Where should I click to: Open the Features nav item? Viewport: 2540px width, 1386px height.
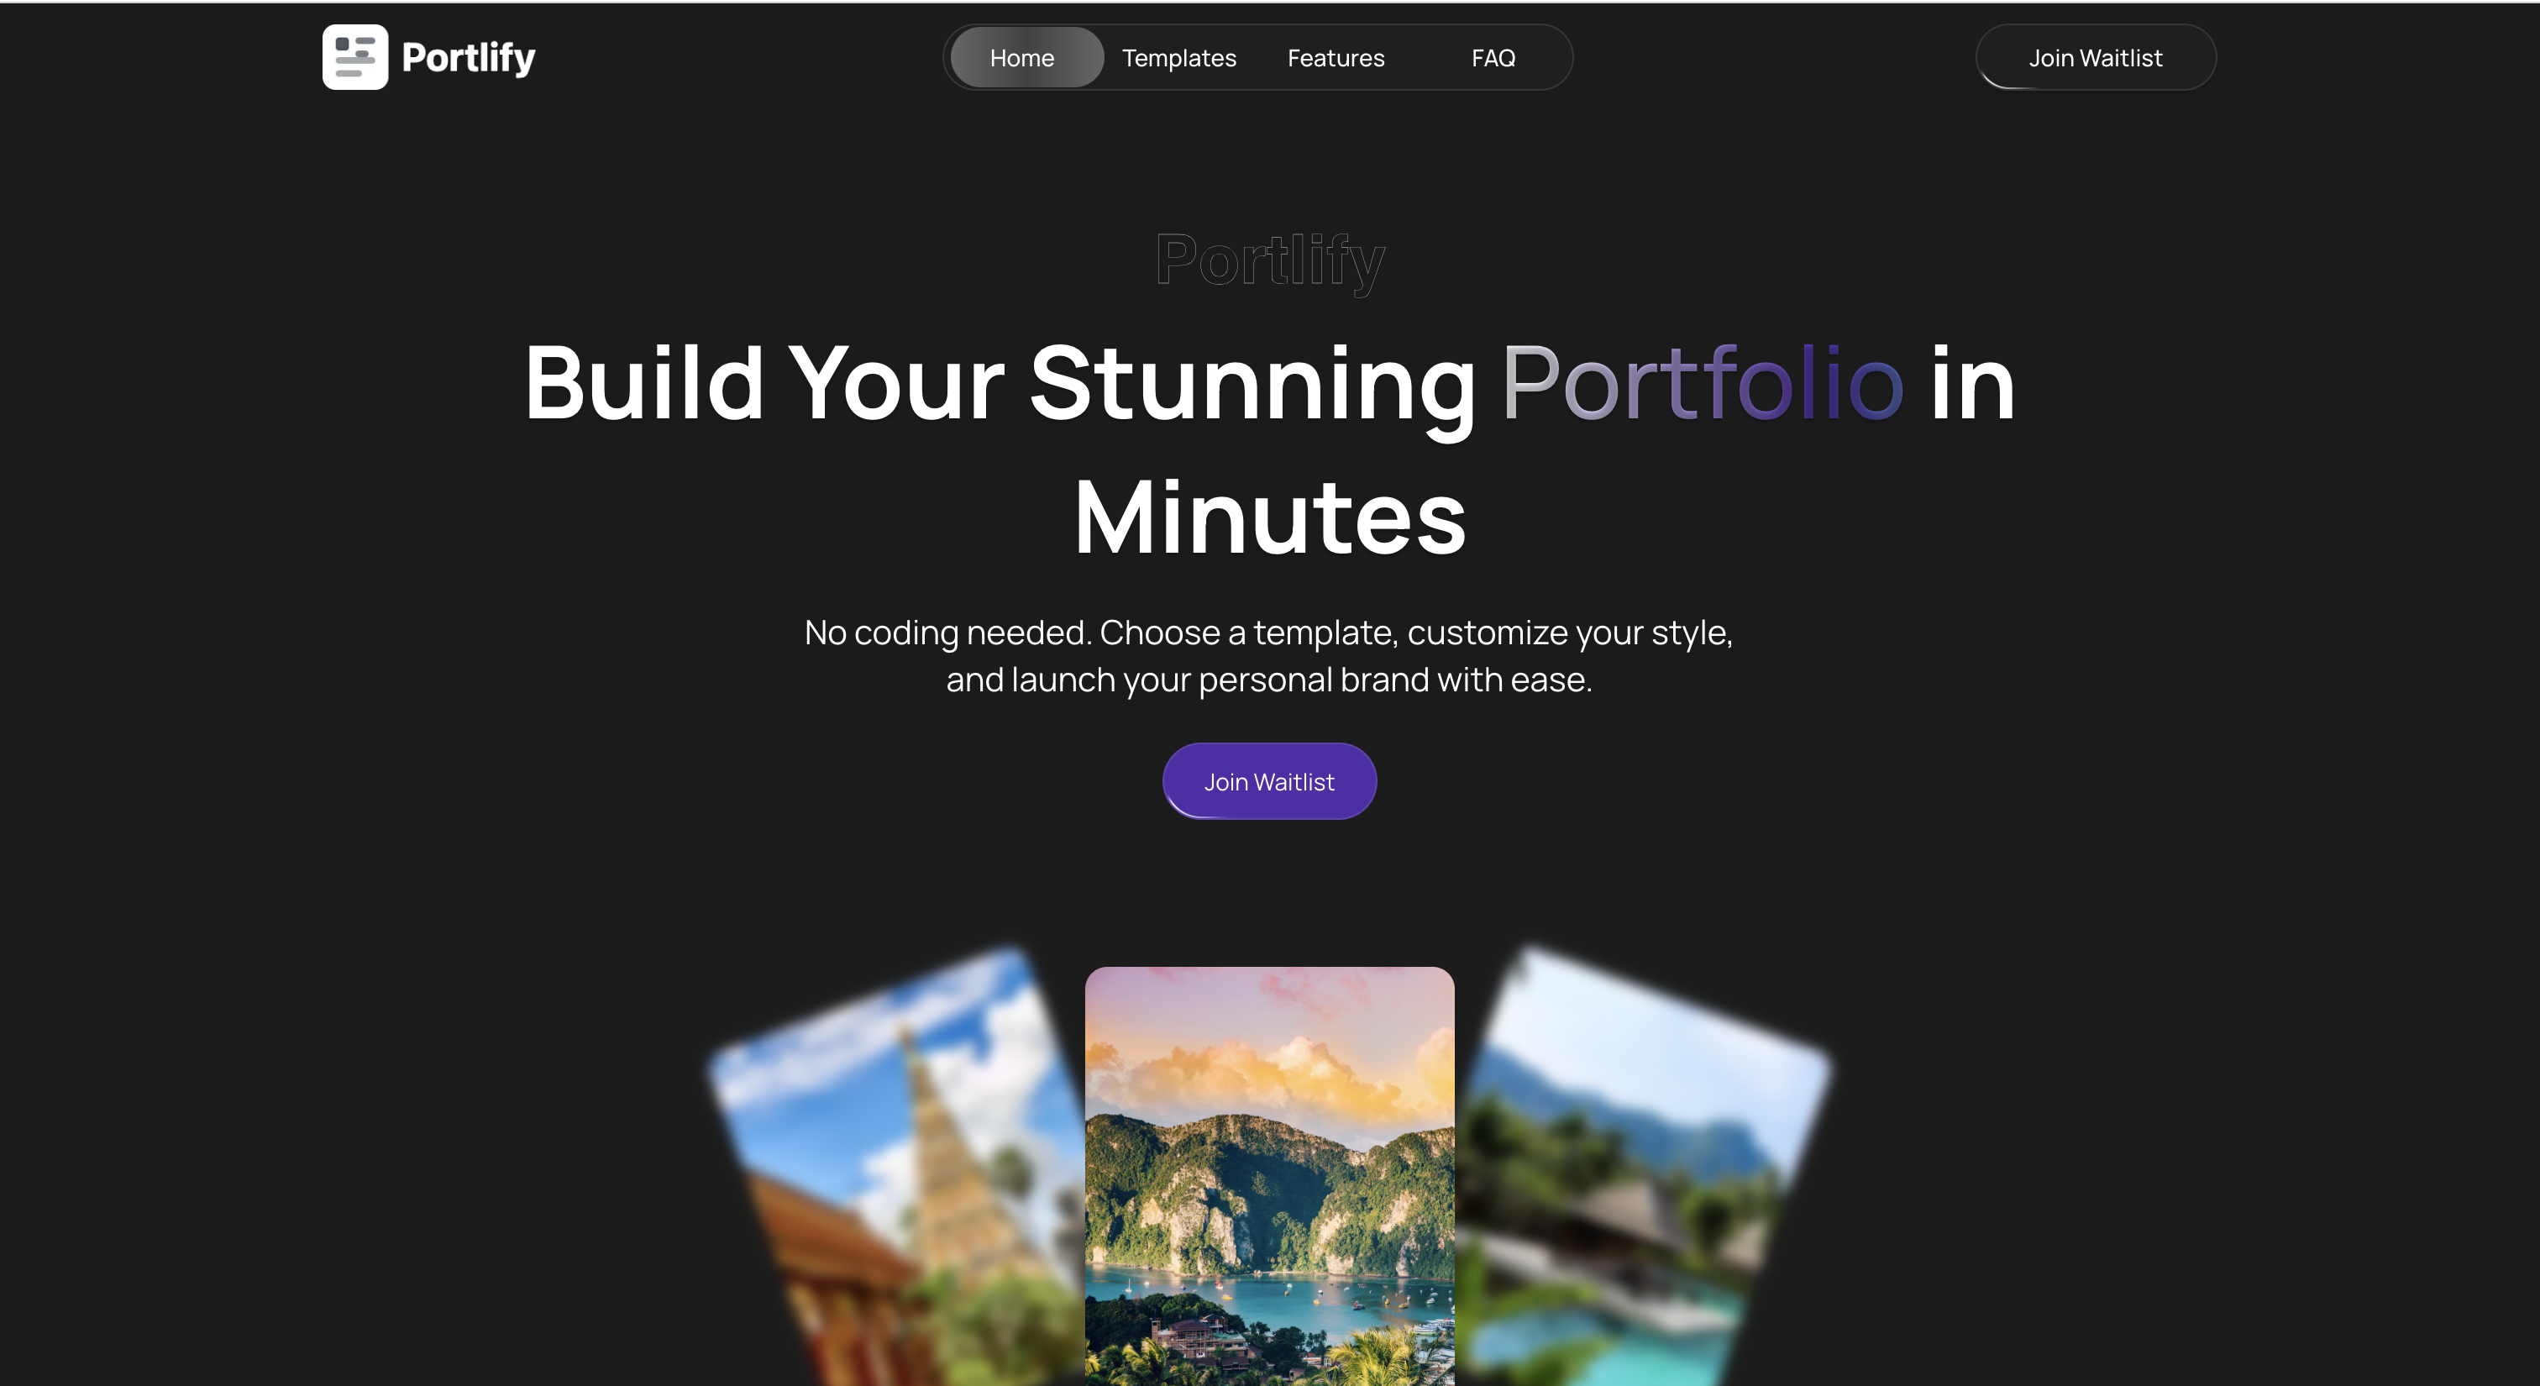[1336, 58]
